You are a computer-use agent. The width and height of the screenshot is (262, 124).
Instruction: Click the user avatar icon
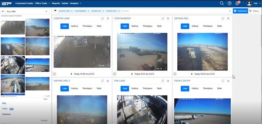pyautogui.click(x=249, y=3)
